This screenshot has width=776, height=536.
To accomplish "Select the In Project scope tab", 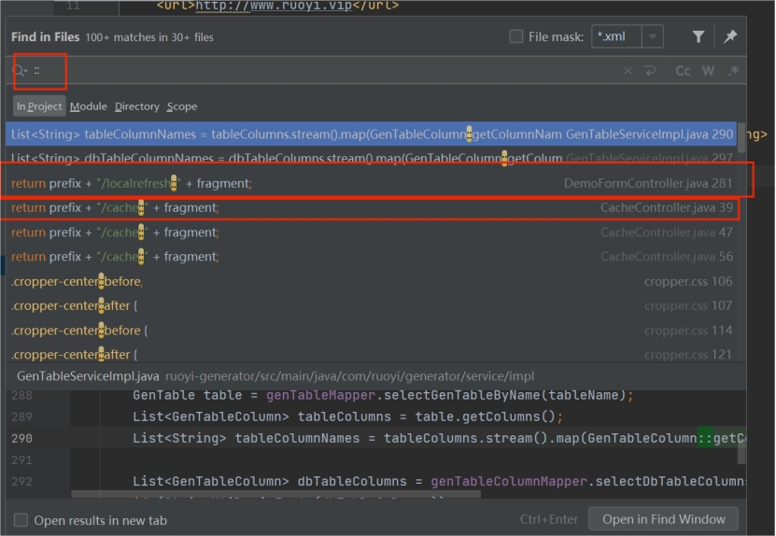I will [x=39, y=106].
